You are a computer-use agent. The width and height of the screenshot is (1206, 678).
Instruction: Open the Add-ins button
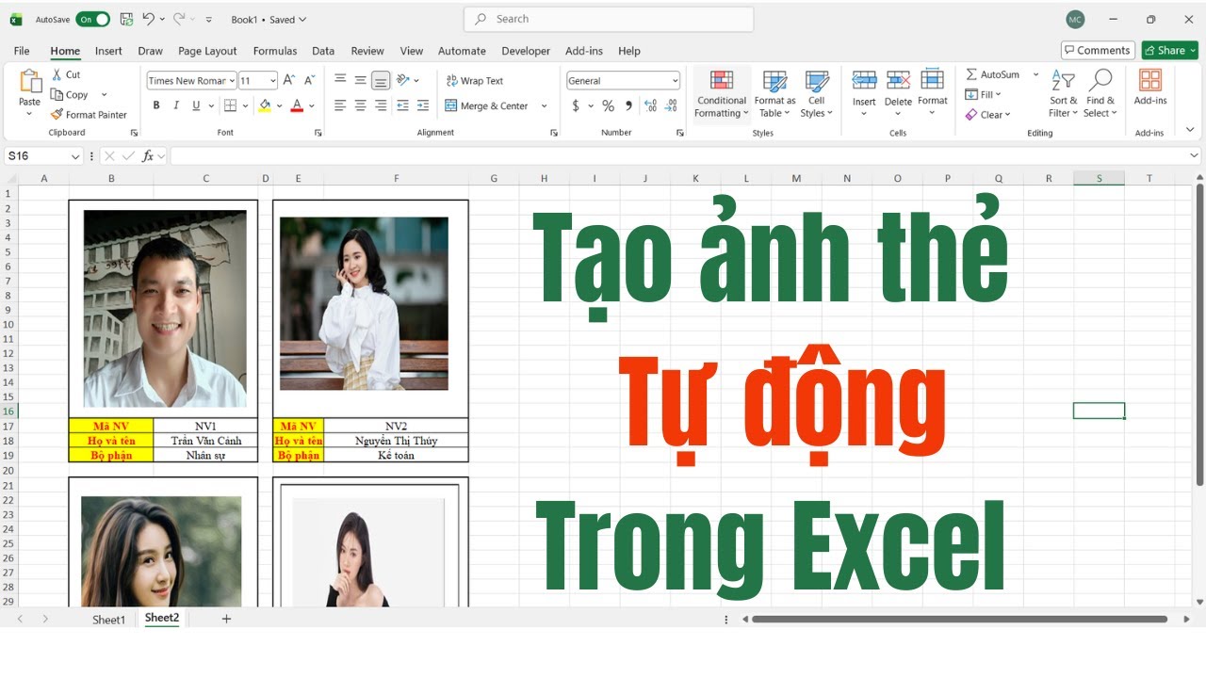[x=1149, y=87]
